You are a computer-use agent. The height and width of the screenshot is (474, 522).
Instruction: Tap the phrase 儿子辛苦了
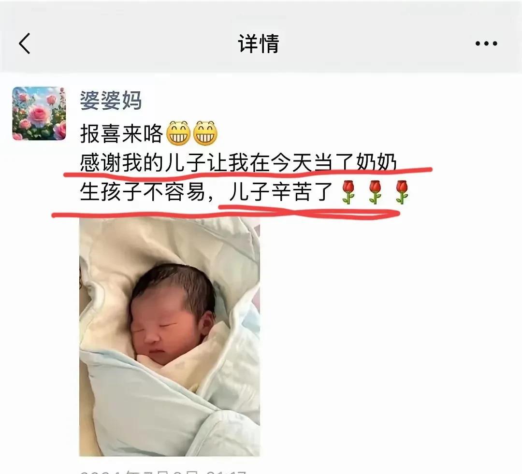pos(281,192)
